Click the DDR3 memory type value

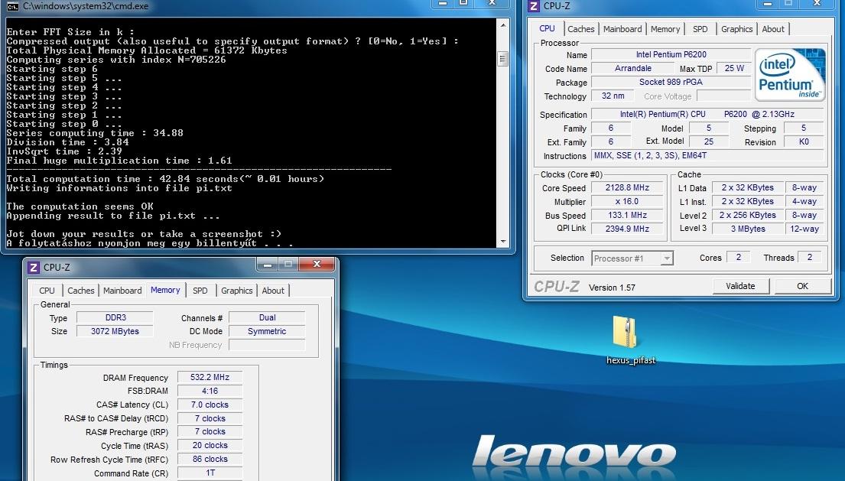click(x=115, y=318)
